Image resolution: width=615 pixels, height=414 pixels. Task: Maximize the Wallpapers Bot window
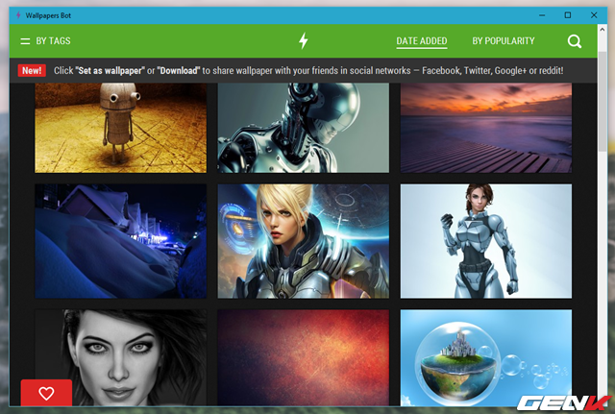coord(568,15)
